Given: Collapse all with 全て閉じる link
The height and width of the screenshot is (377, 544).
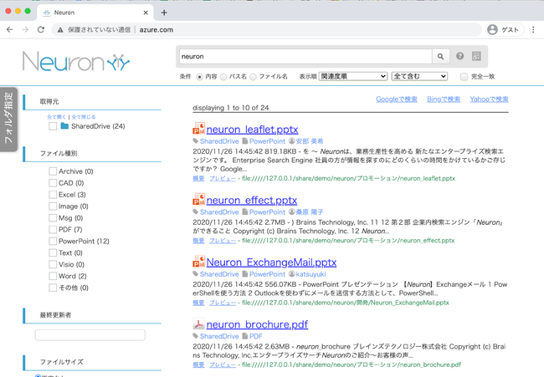Looking at the screenshot, I should pyautogui.click(x=84, y=117).
